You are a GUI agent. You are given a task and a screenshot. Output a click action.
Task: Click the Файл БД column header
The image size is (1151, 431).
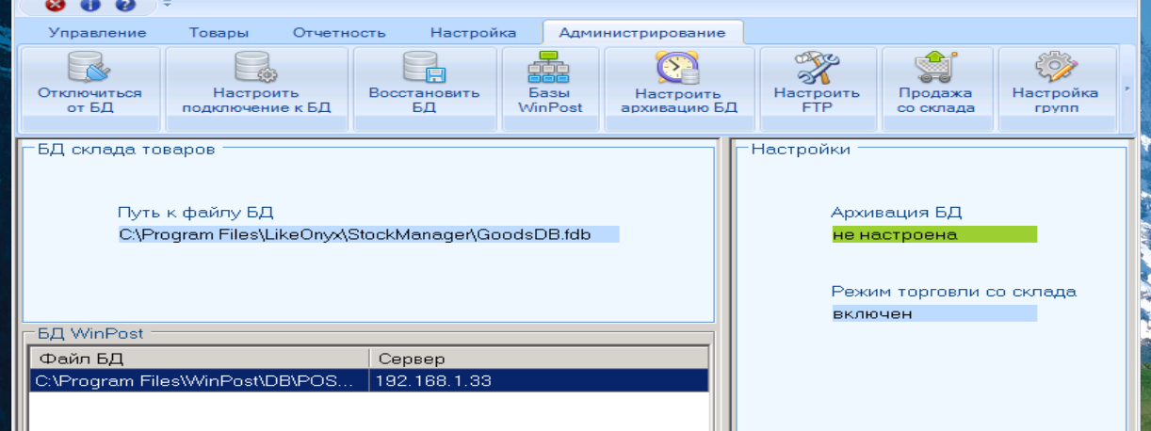199,359
